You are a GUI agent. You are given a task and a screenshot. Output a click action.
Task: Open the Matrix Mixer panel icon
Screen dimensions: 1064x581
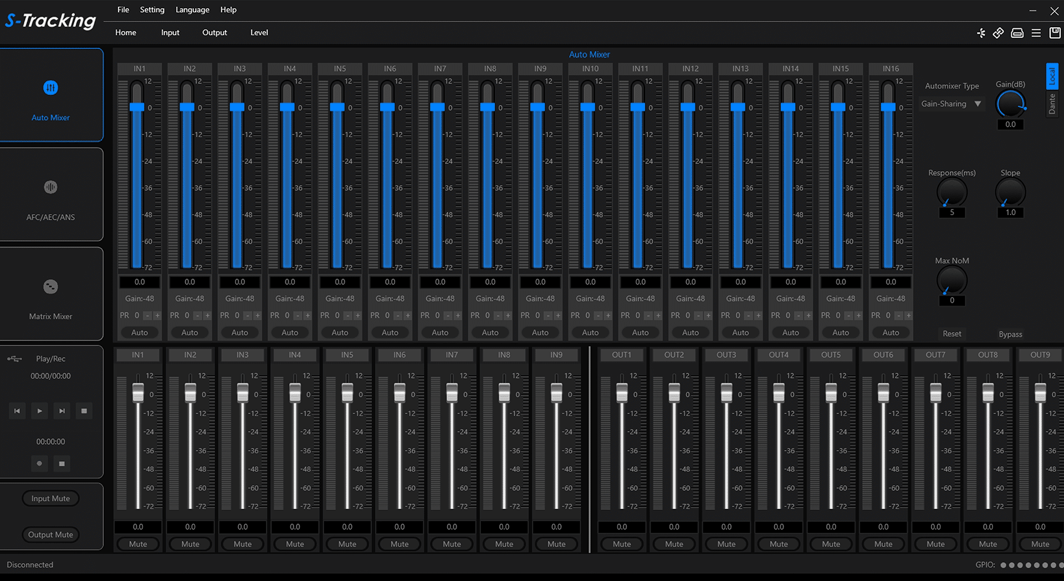pyautogui.click(x=50, y=287)
